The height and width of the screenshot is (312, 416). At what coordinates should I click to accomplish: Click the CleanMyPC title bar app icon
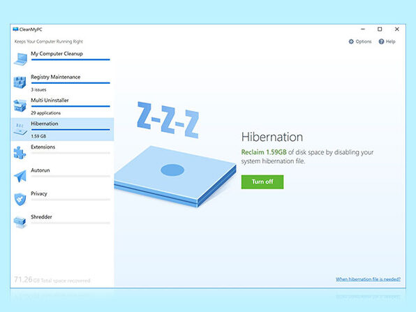[x=15, y=29]
